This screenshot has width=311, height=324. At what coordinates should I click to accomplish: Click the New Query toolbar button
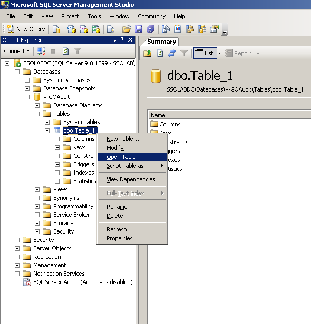pos(26,29)
